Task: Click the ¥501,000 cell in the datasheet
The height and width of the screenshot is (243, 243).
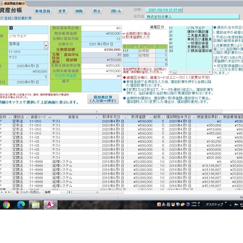Action: [209, 157]
